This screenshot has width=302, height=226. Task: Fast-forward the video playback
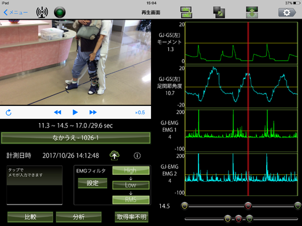click(93, 112)
